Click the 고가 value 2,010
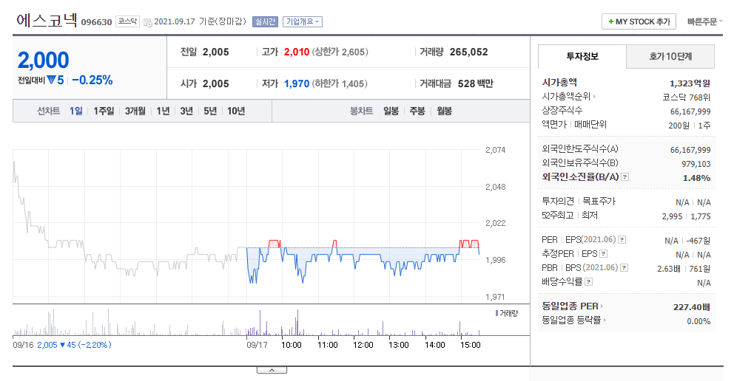 [x=296, y=52]
